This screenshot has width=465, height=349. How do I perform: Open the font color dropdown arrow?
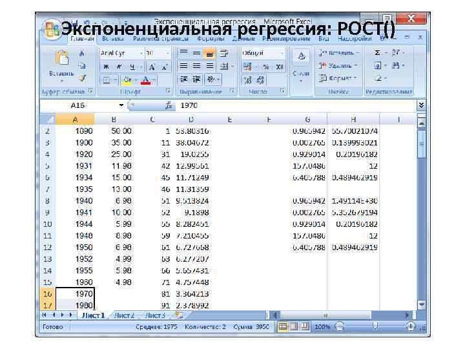[154, 80]
